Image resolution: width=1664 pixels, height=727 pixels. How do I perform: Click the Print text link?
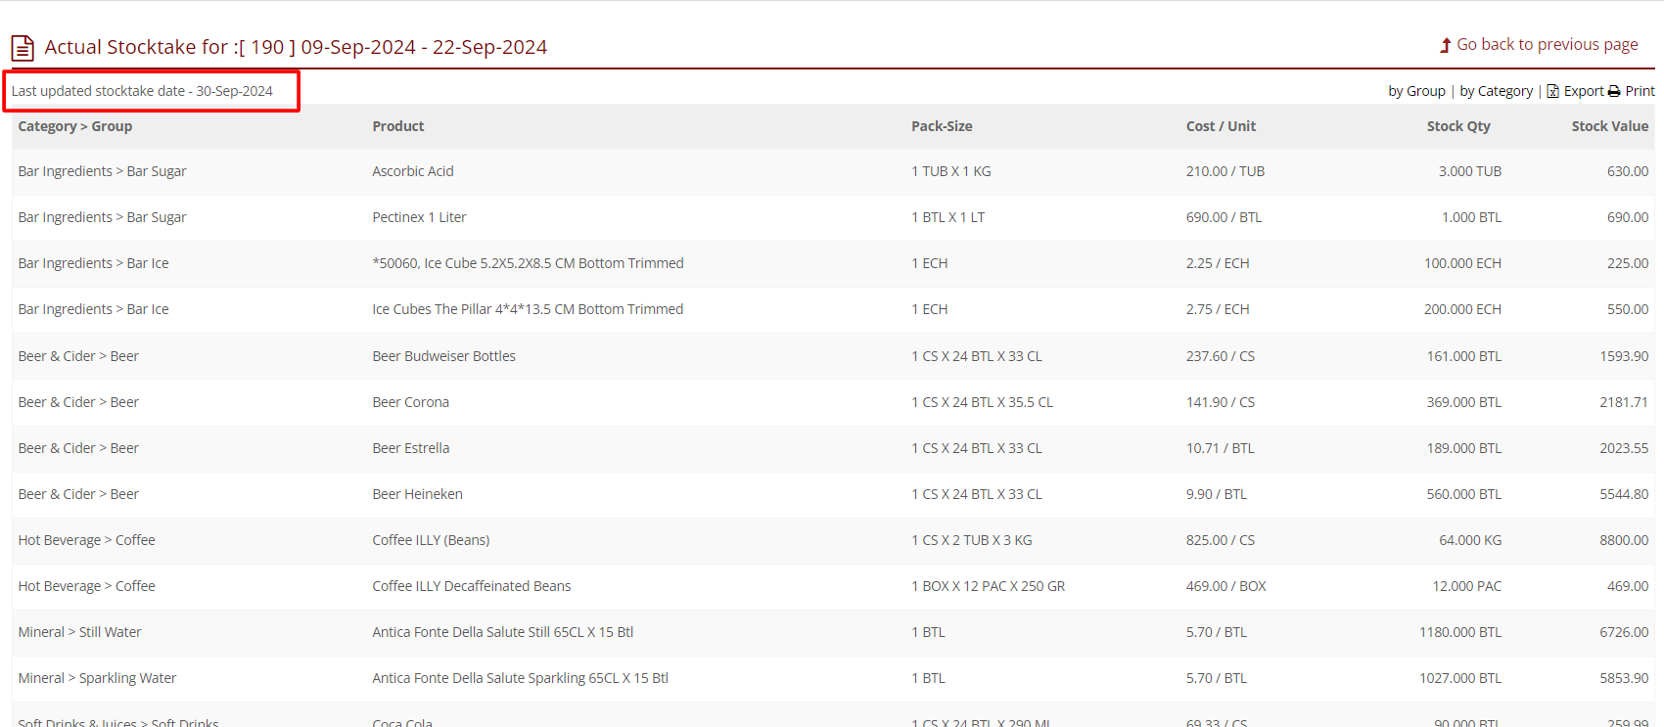point(1640,91)
